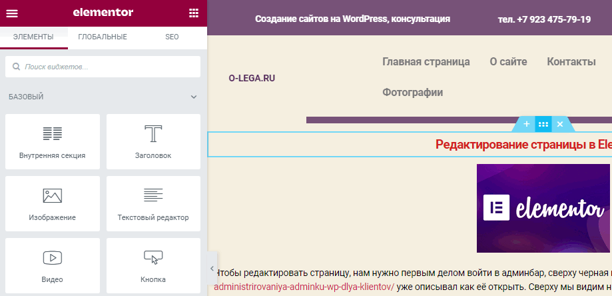
Task: Click the phone number in the header
Action: (544, 19)
